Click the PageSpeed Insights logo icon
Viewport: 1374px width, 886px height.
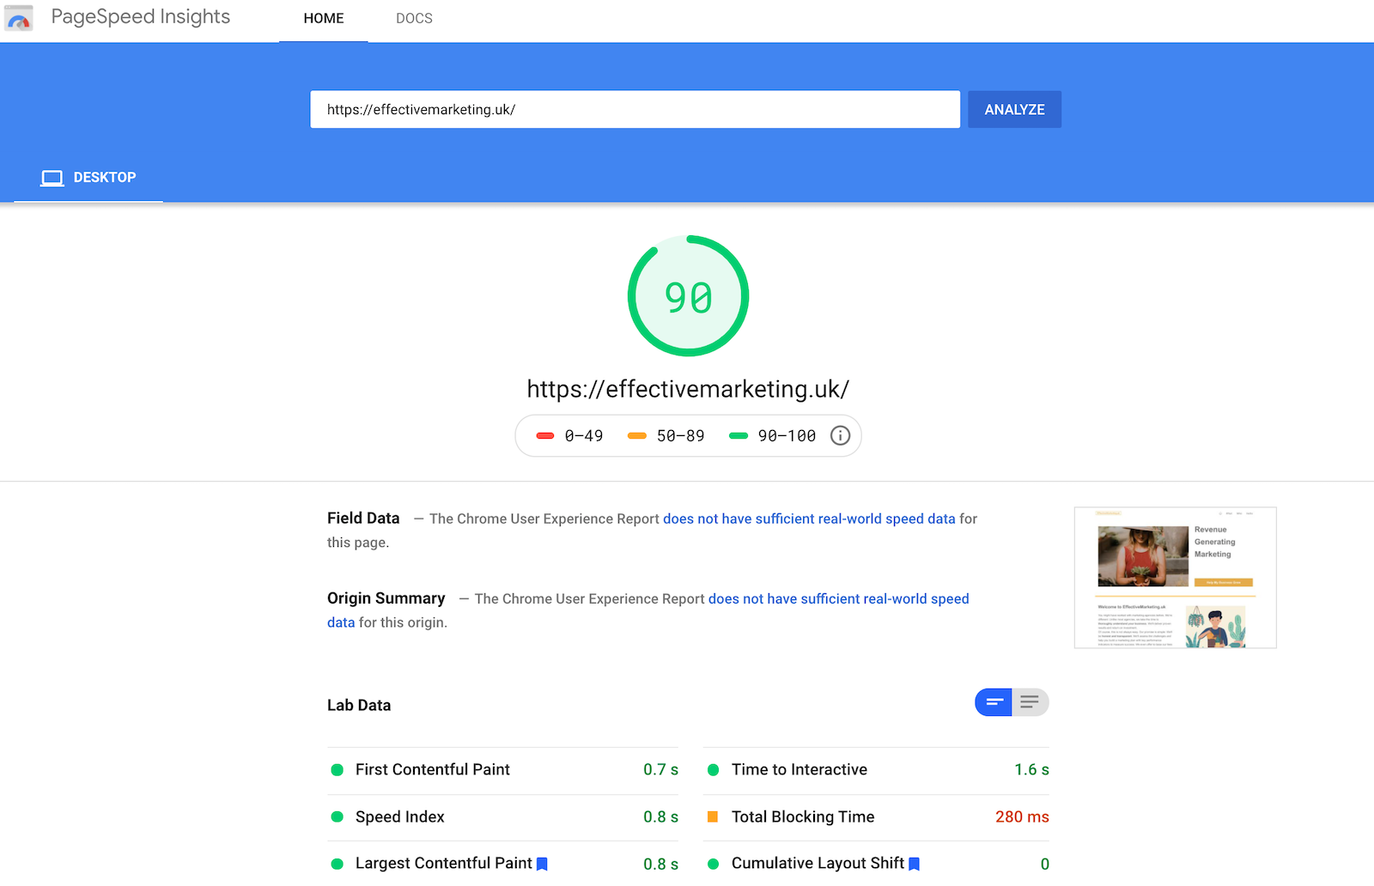(19, 17)
